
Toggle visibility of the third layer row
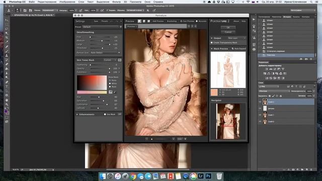pos(260,115)
